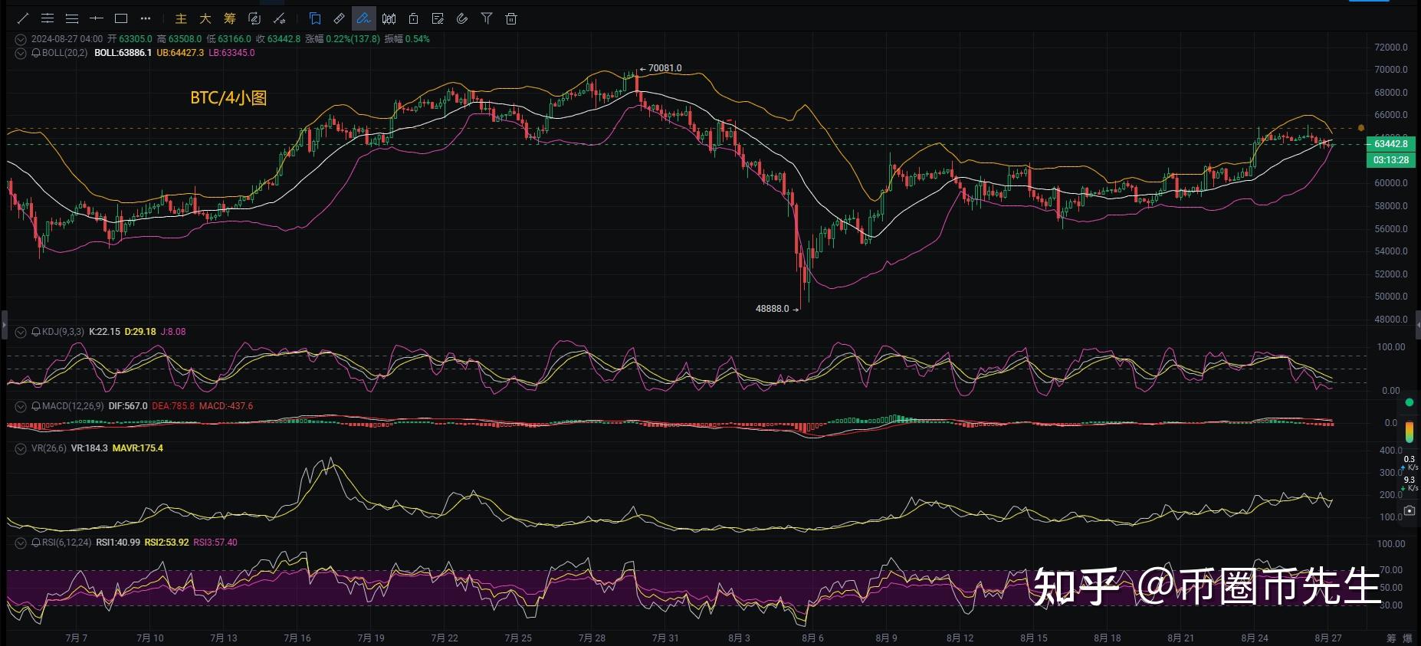Toggle the MACD alert bell

click(x=35, y=406)
